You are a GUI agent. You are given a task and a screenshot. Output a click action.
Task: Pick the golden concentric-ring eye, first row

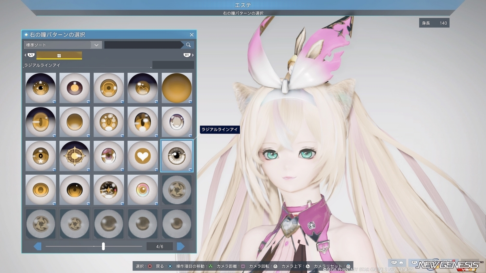point(109,88)
